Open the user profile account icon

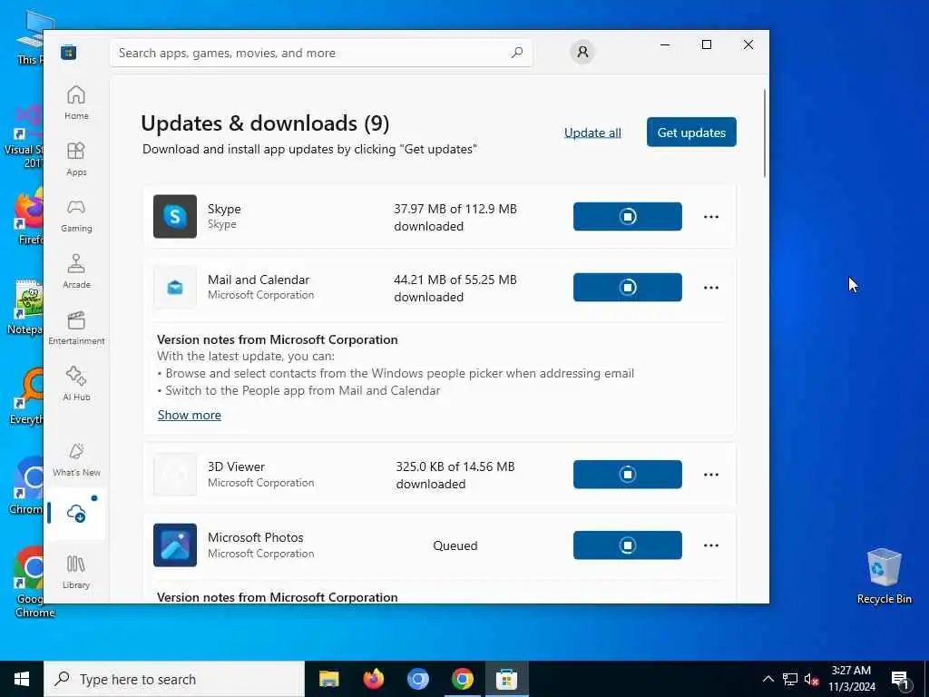(582, 52)
